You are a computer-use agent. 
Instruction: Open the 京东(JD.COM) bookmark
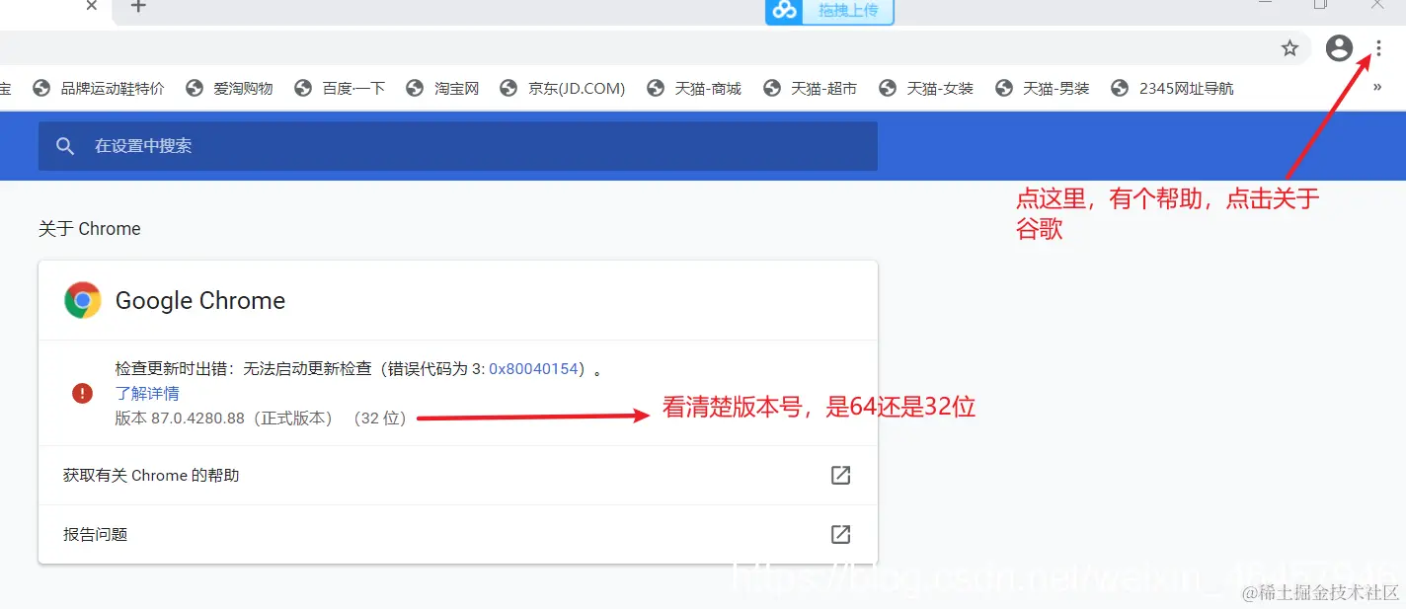[x=562, y=88]
